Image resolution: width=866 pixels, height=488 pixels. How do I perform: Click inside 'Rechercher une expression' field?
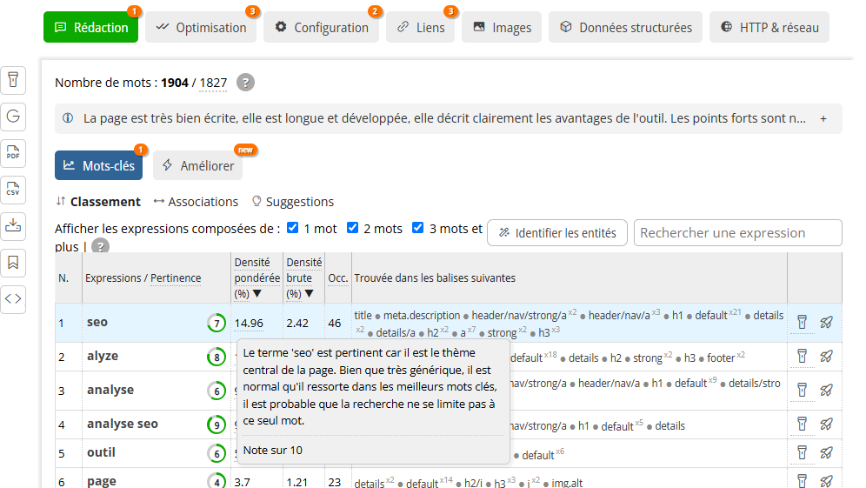click(x=738, y=232)
